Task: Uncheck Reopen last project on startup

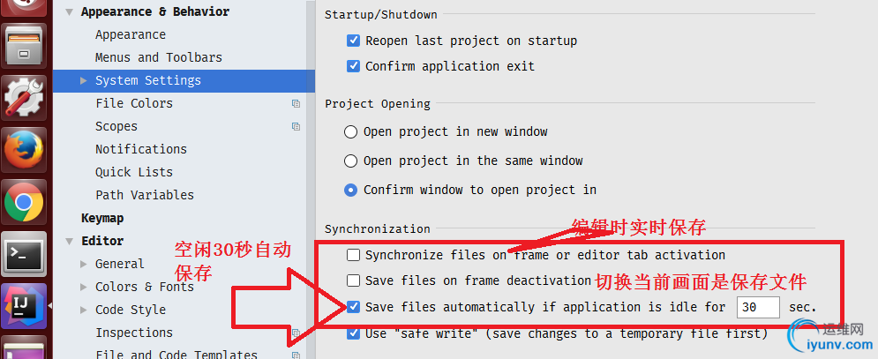Action: pos(353,41)
